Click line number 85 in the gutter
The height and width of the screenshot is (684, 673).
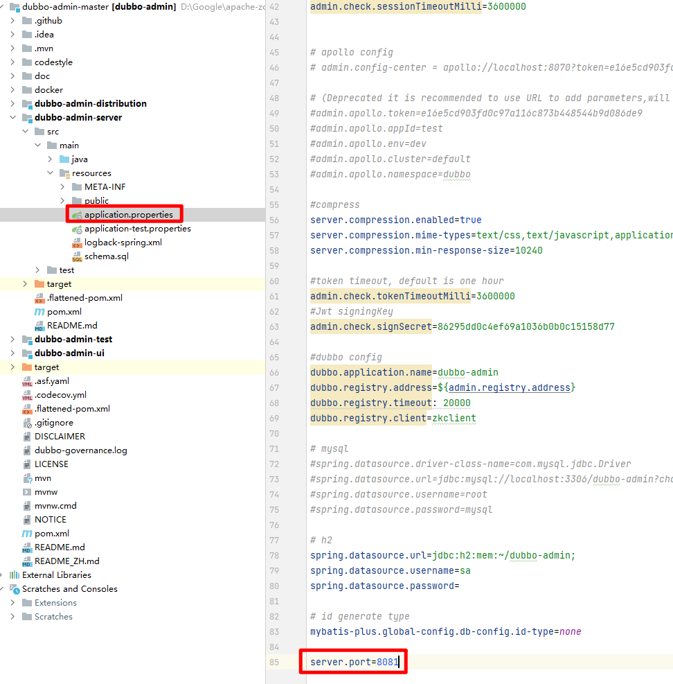tap(274, 663)
